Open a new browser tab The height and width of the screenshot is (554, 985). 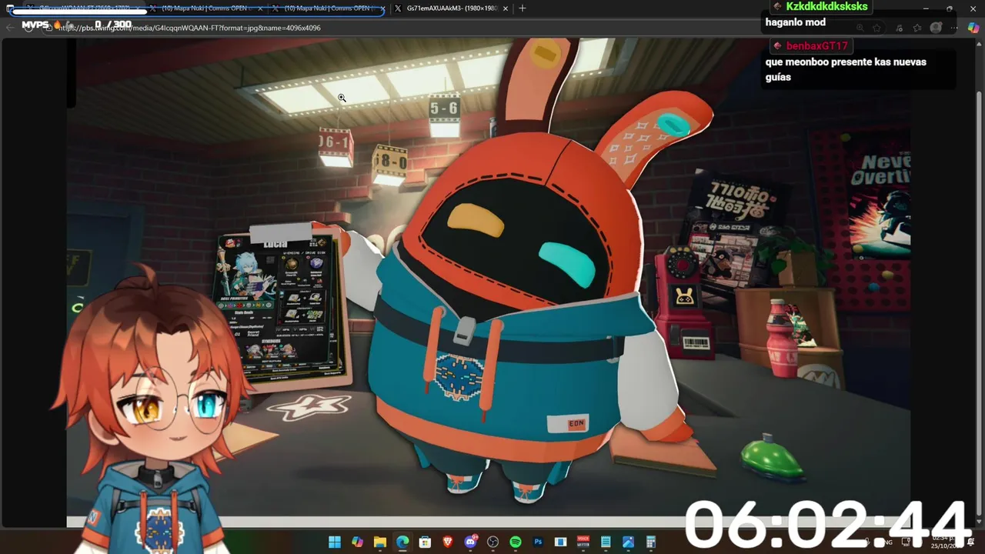coord(523,8)
